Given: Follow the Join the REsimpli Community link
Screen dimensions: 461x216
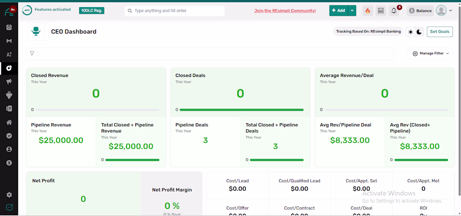Looking at the screenshot, I should coord(285,11).
